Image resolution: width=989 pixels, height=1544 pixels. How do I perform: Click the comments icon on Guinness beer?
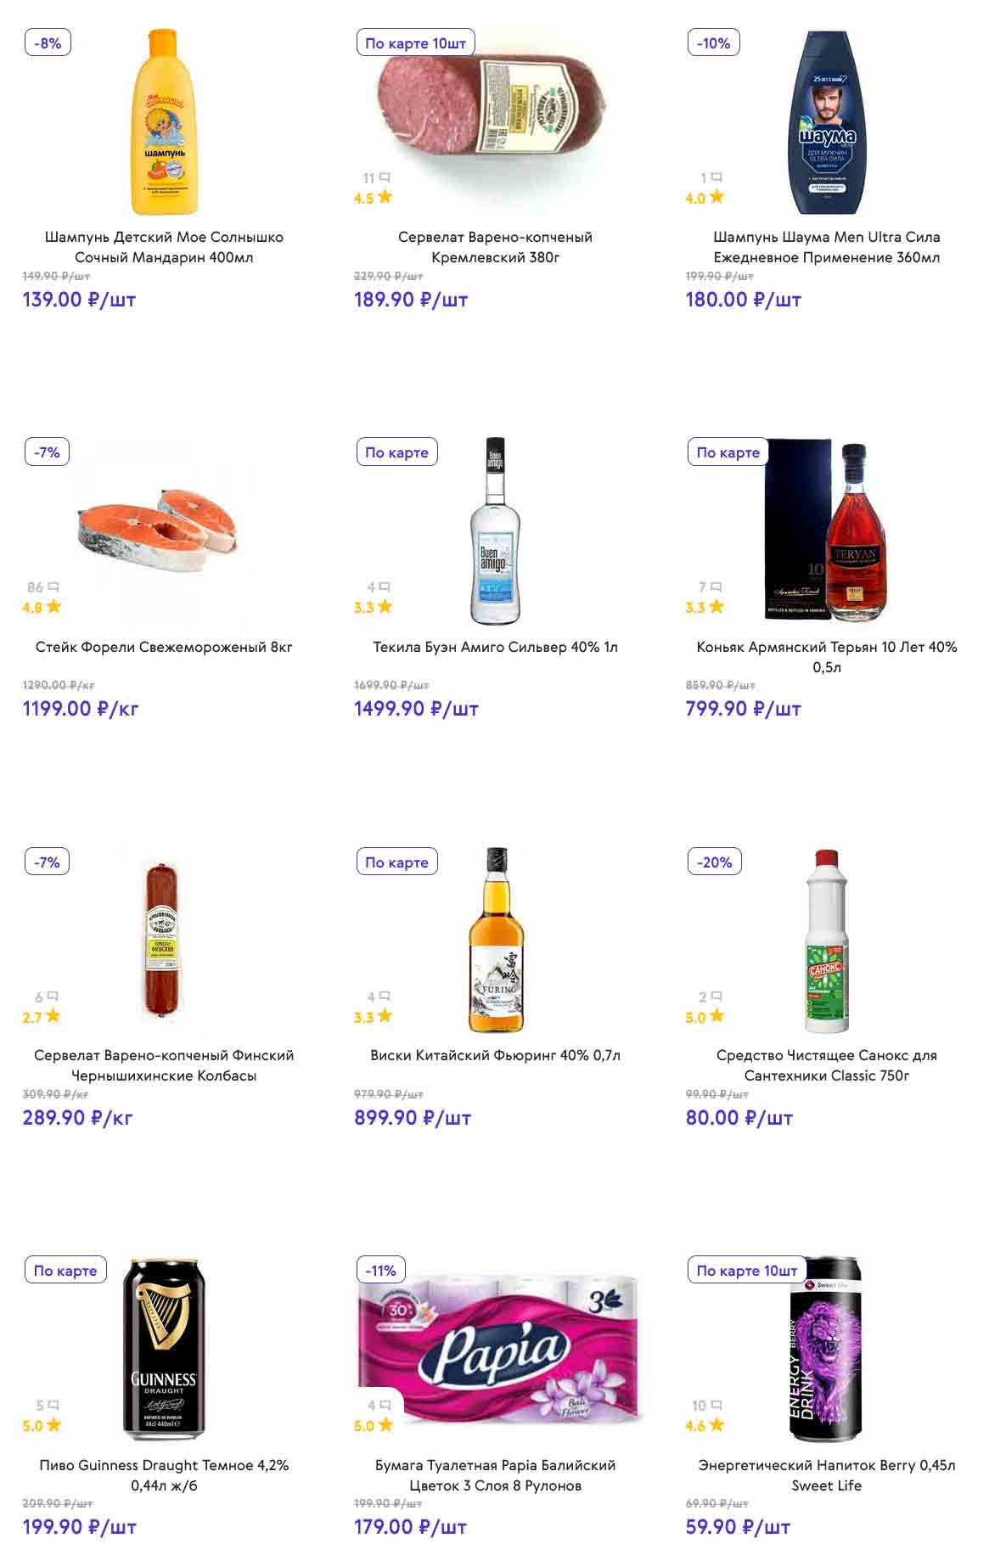[53, 1406]
